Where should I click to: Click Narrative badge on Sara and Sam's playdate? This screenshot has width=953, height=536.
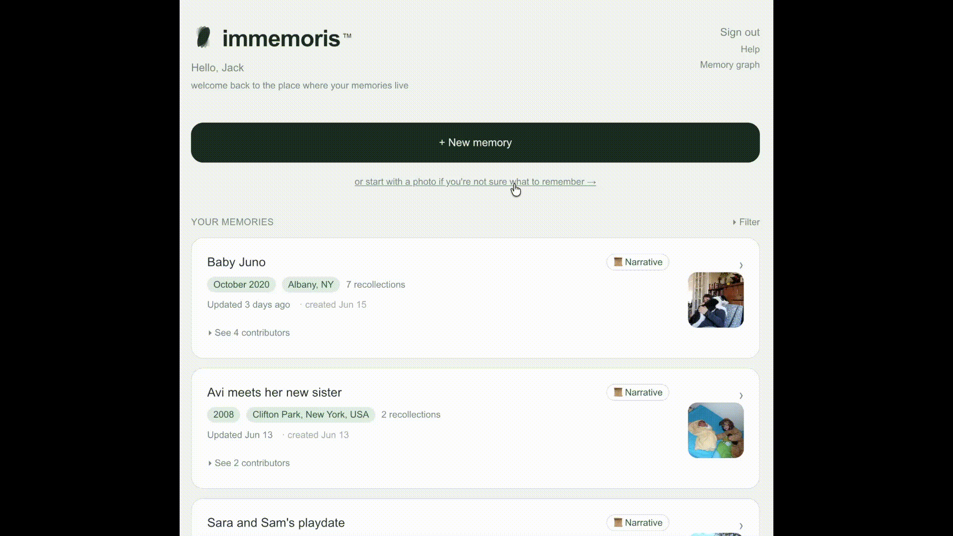pyautogui.click(x=638, y=523)
